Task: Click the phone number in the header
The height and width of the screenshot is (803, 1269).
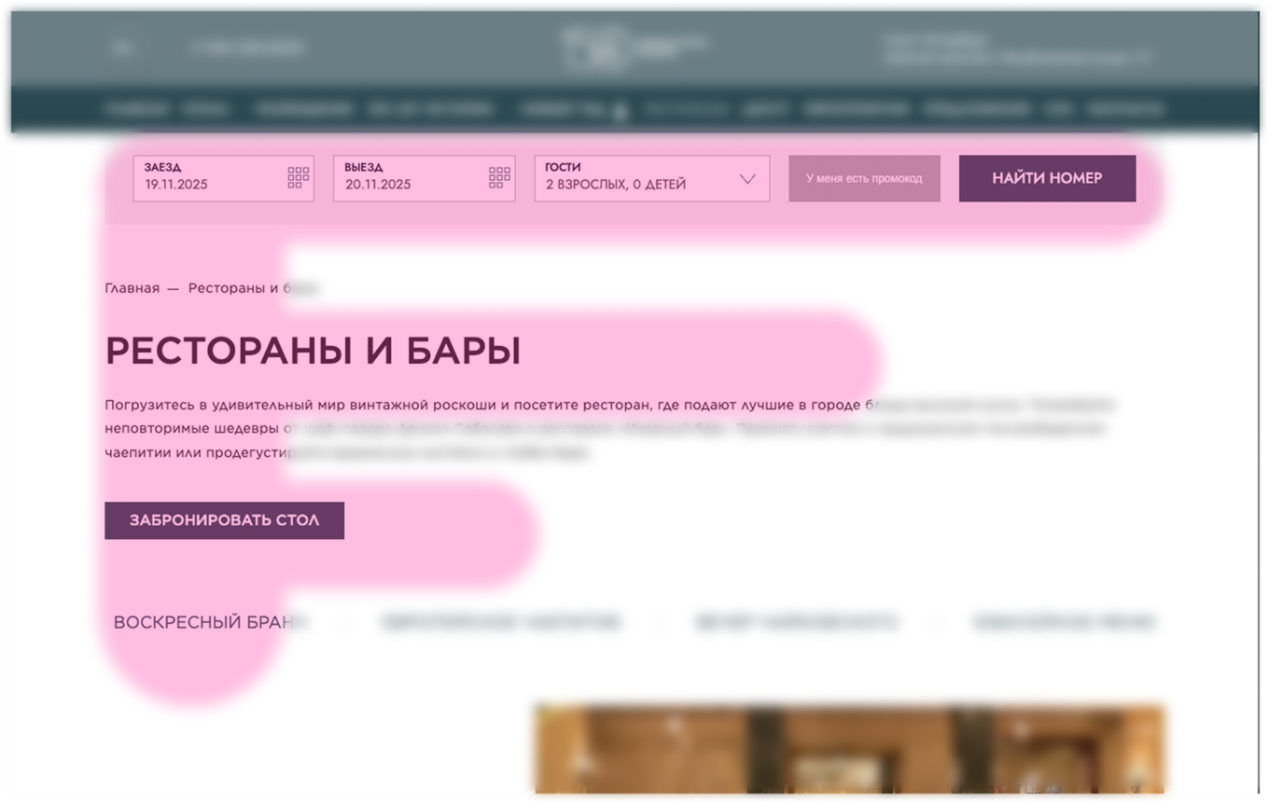Action: (248, 48)
